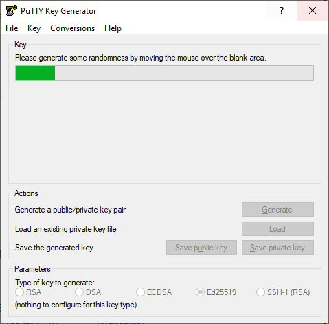Click the blank randomness area in Key box
This screenshot has height=324, width=329.
[164, 132]
